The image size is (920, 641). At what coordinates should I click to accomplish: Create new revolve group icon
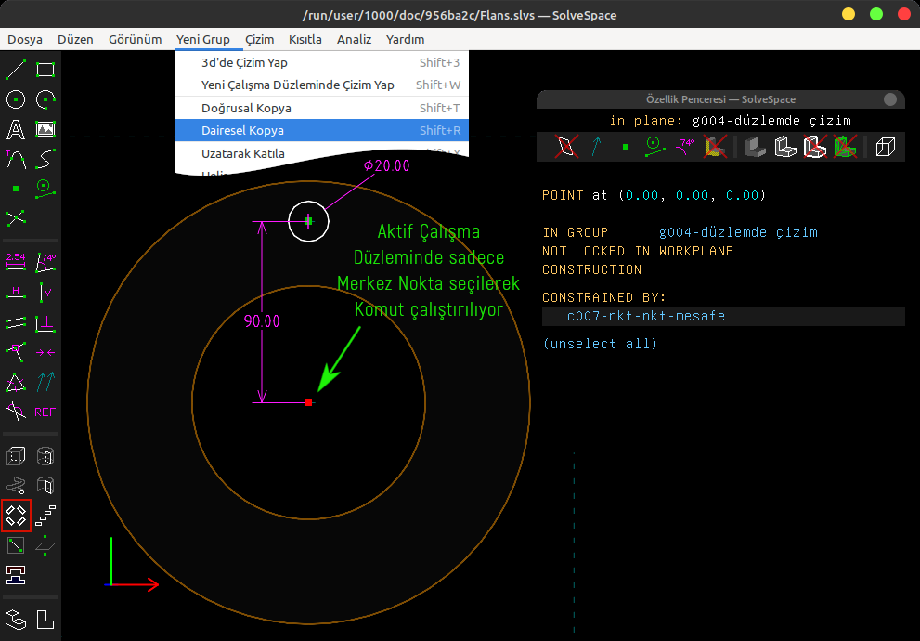[x=45, y=486]
